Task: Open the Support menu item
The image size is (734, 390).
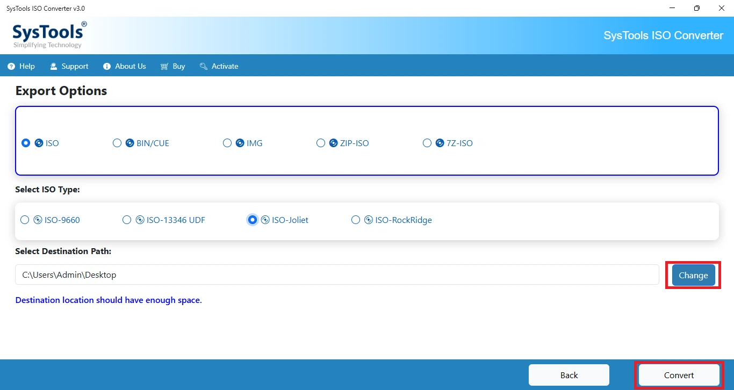Action: coord(69,67)
